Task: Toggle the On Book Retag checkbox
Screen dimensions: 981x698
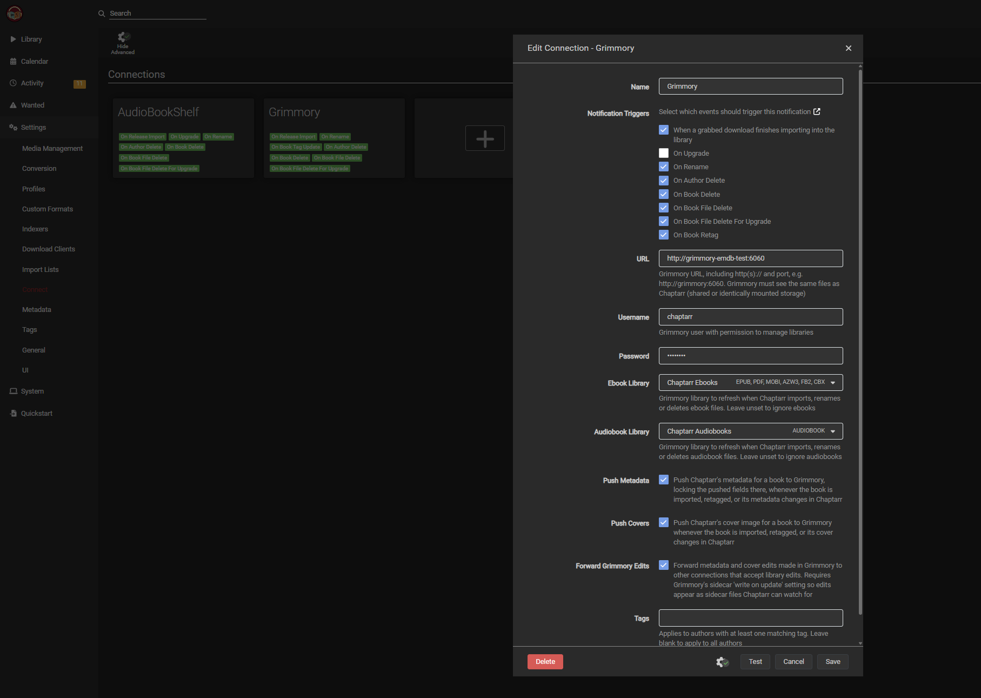Action: (664, 235)
